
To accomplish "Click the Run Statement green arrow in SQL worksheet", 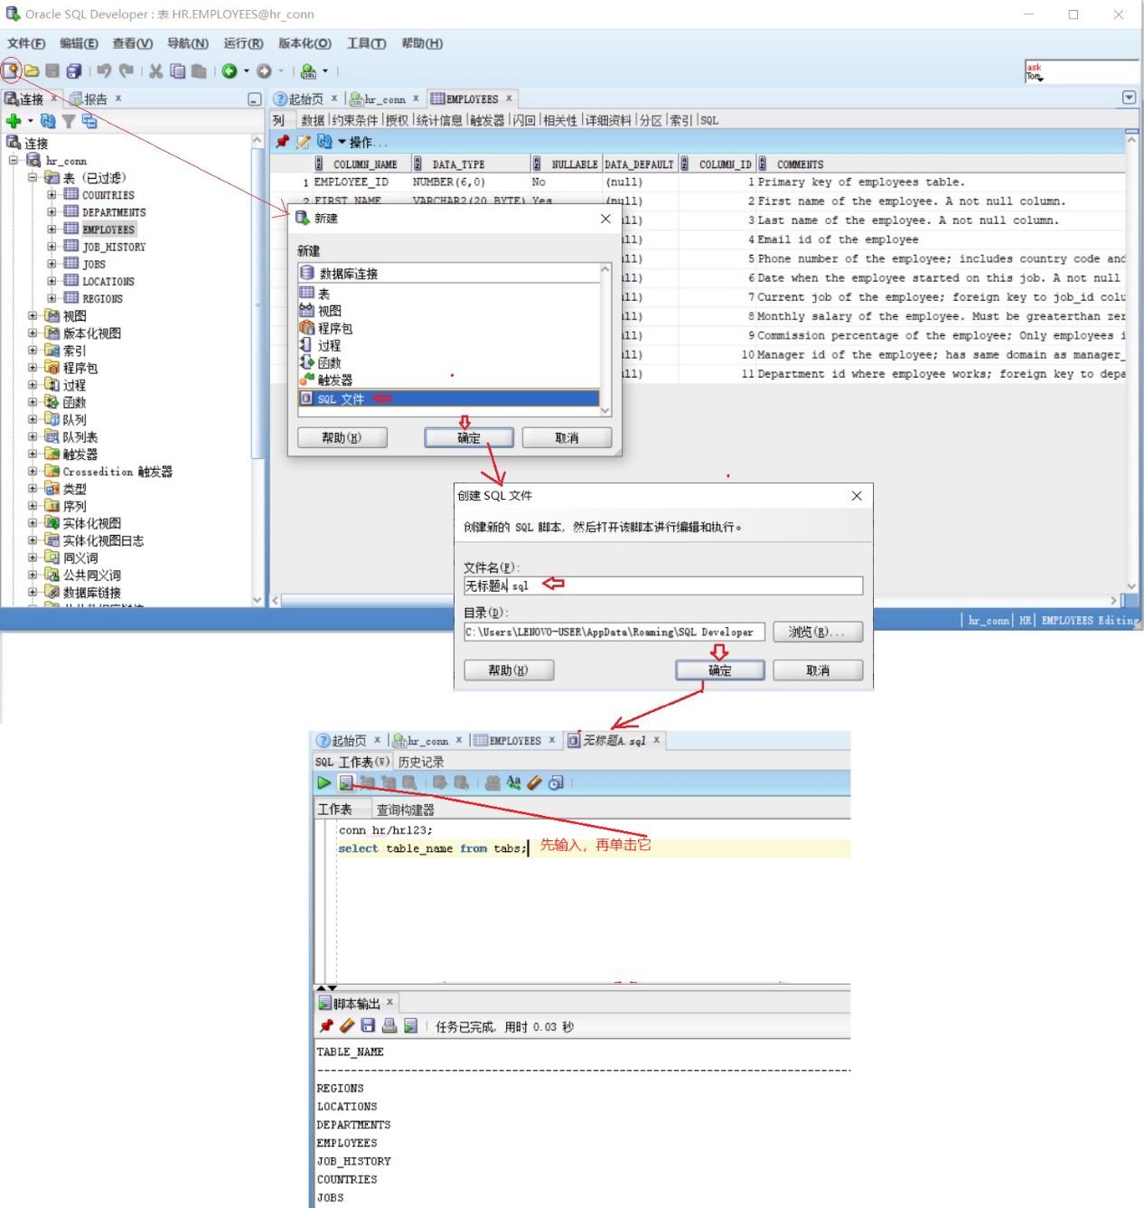I will click(324, 782).
